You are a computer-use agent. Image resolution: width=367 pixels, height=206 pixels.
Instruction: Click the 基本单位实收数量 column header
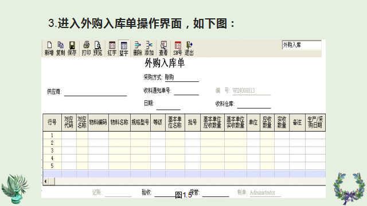[x=236, y=122]
